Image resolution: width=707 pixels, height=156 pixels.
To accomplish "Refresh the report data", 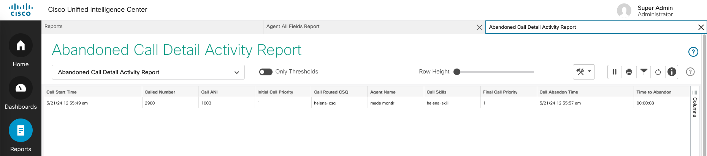I will [658, 72].
